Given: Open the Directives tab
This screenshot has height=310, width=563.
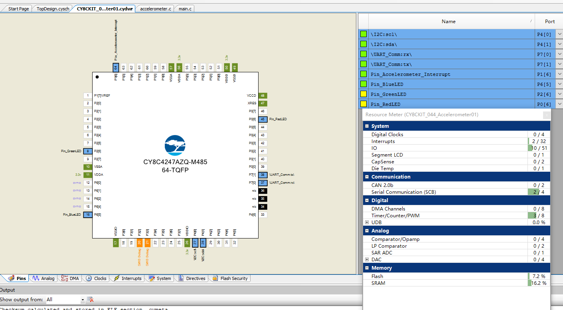Looking at the screenshot, I should pyautogui.click(x=192, y=278).
